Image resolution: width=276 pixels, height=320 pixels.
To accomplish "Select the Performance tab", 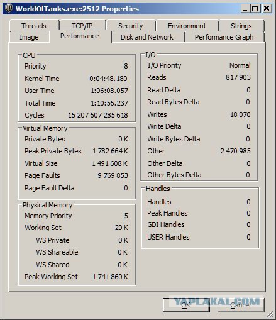I will pos(80,36).
